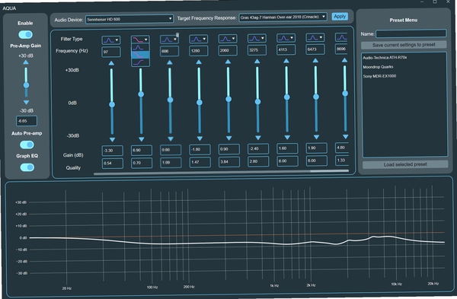The image size is (457, 299).
Task: Click the gain field showing -3.30
Action: point(112,151)
